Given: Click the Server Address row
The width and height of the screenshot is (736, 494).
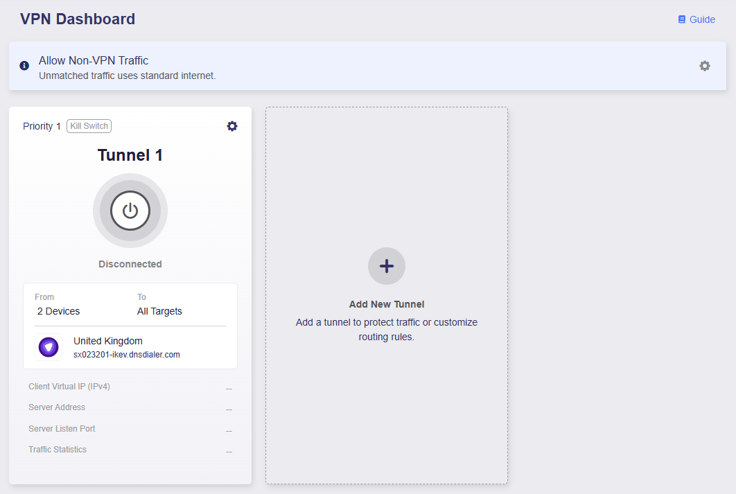Looking at the screenshot, I should (x=58, y=407).
